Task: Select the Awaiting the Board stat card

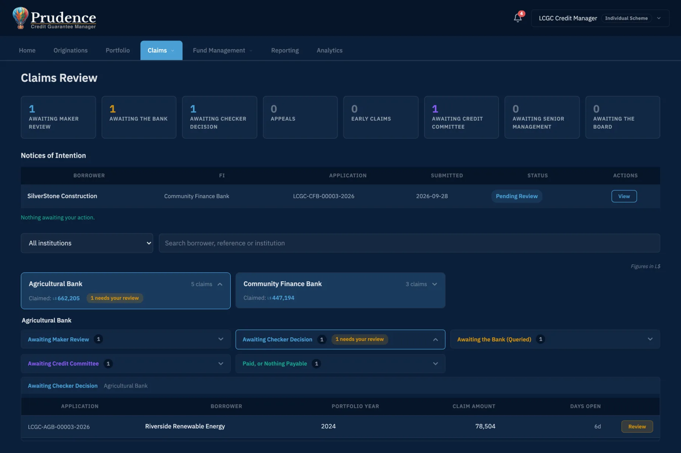Action: (x=622, y=117)
